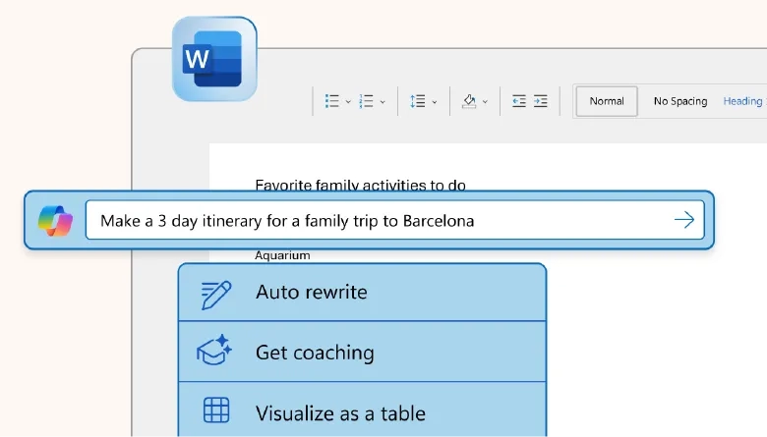767x437 pixels.
Task: Click the Copilot logo icon
Action: (55, 221)
